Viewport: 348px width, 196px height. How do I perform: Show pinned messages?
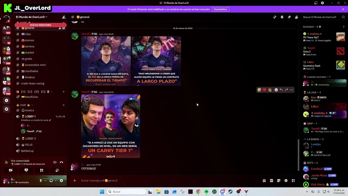(x=289, y=17)
